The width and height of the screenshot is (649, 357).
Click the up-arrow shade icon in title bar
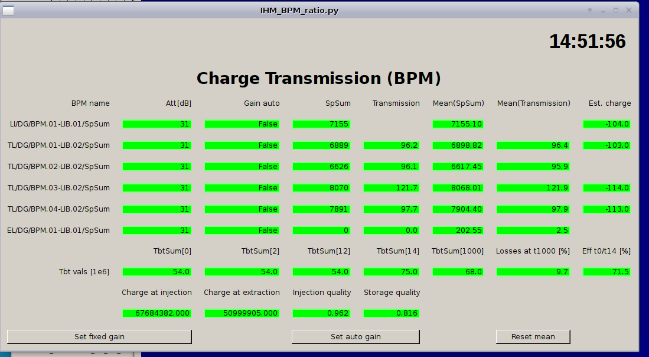point(590,11)
